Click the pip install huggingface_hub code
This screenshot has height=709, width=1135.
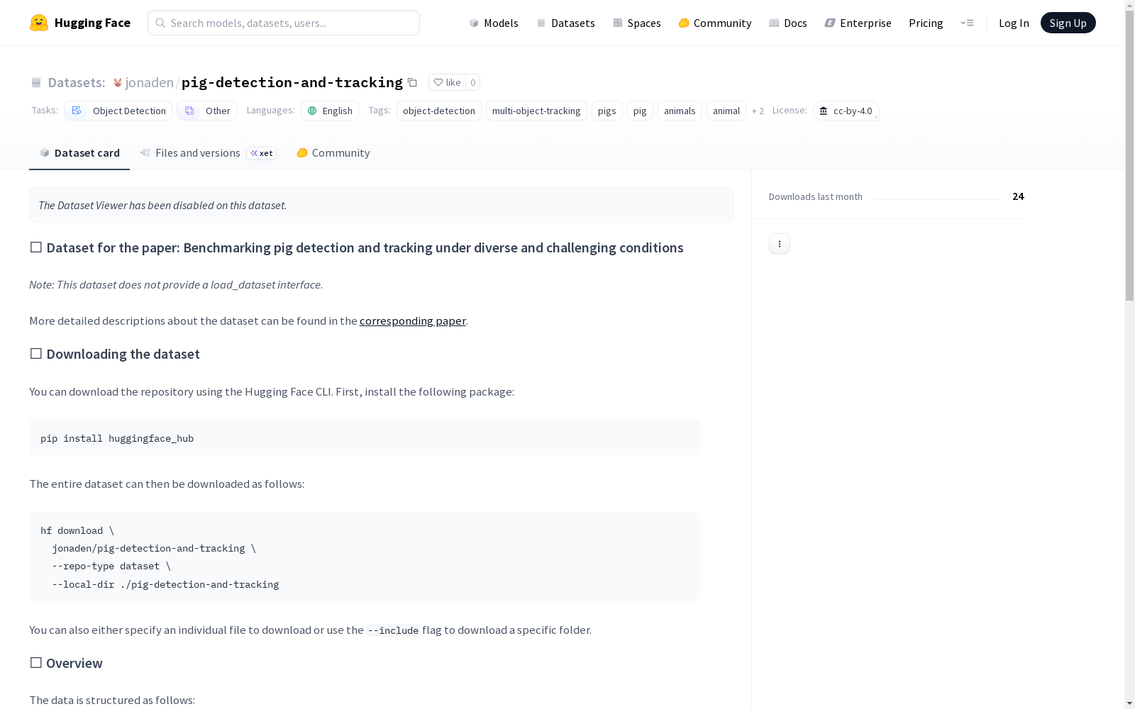point(117,438)
